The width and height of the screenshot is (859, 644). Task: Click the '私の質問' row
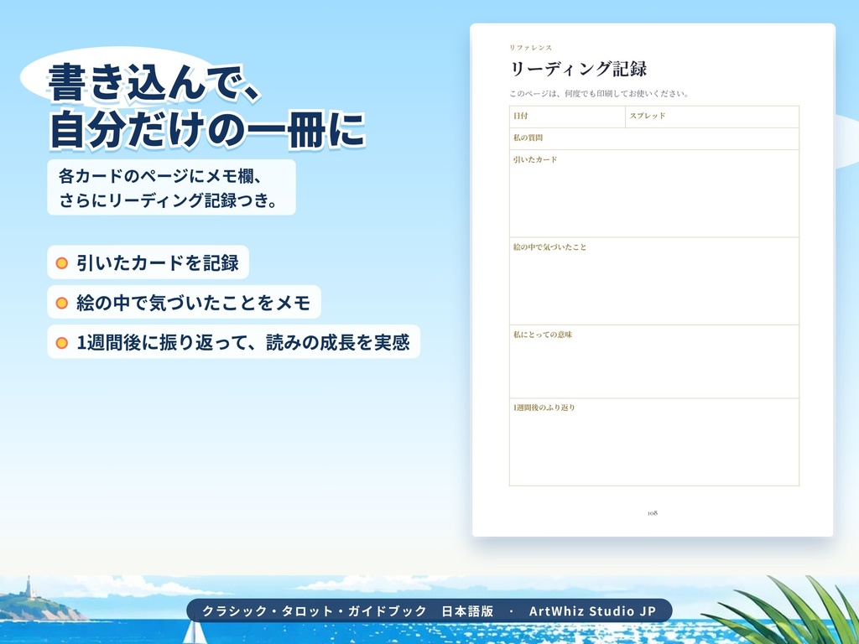654,138
